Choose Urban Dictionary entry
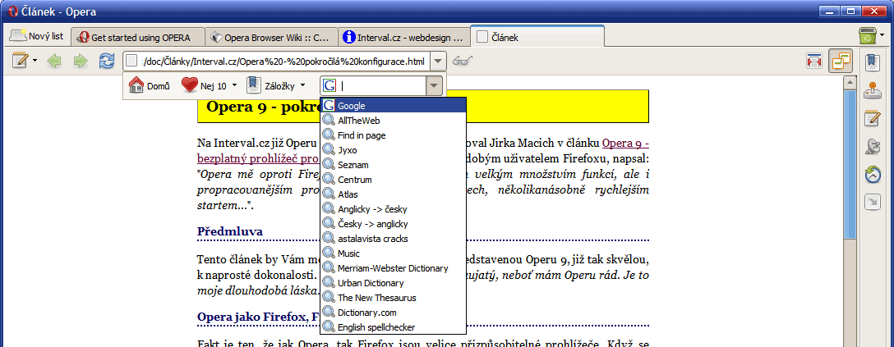This screenshot has width=894, height=347. tap(393, 283)
